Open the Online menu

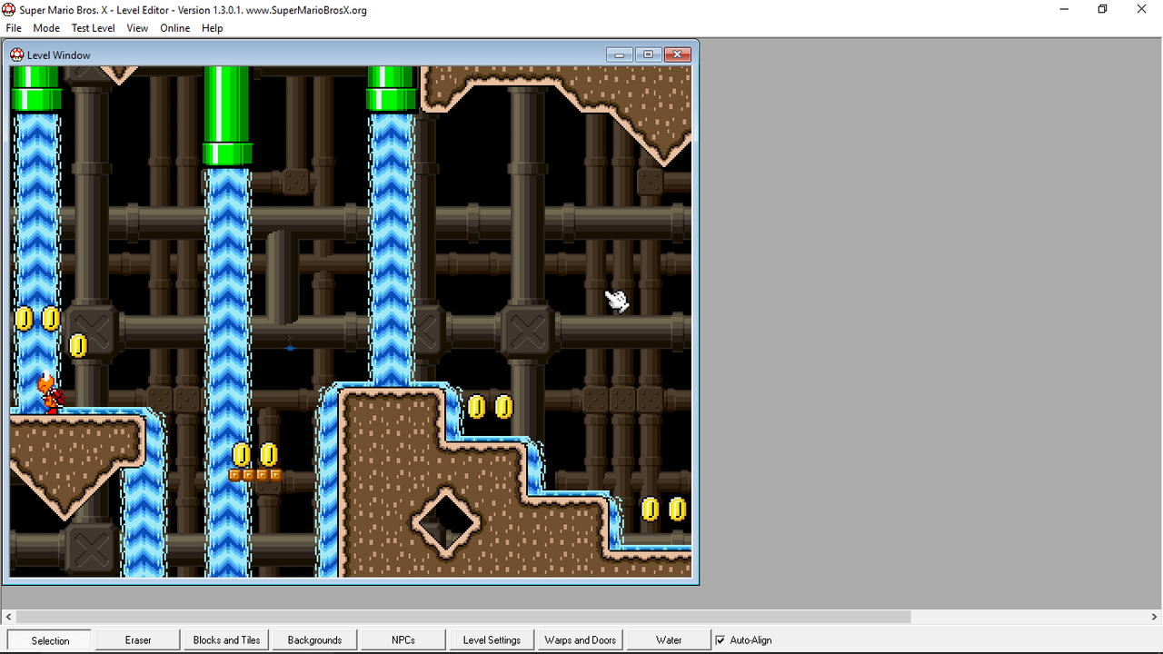pos(174,28)
